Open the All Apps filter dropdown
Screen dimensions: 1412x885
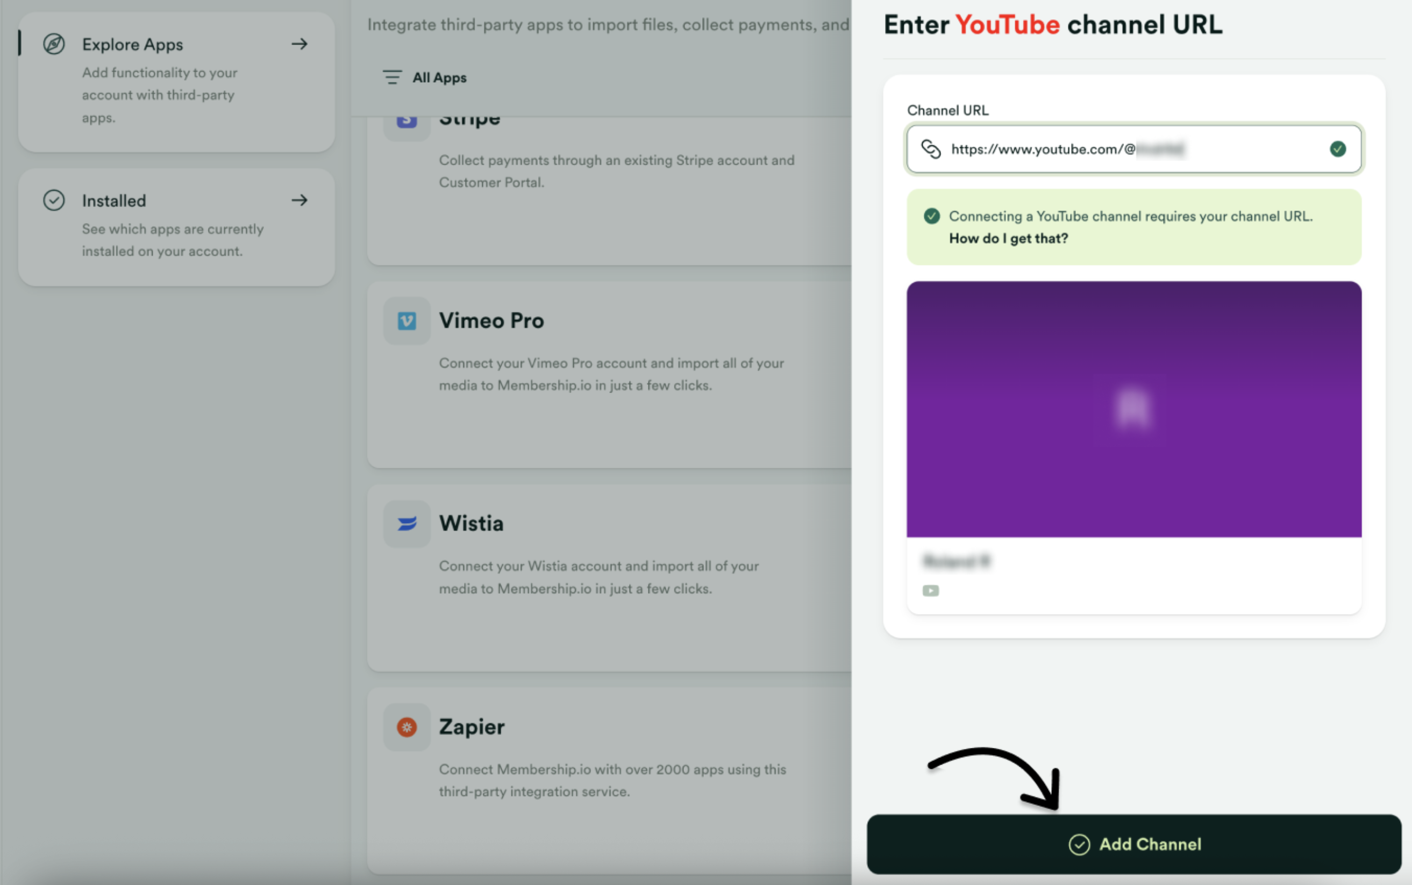tap(425, 77)
